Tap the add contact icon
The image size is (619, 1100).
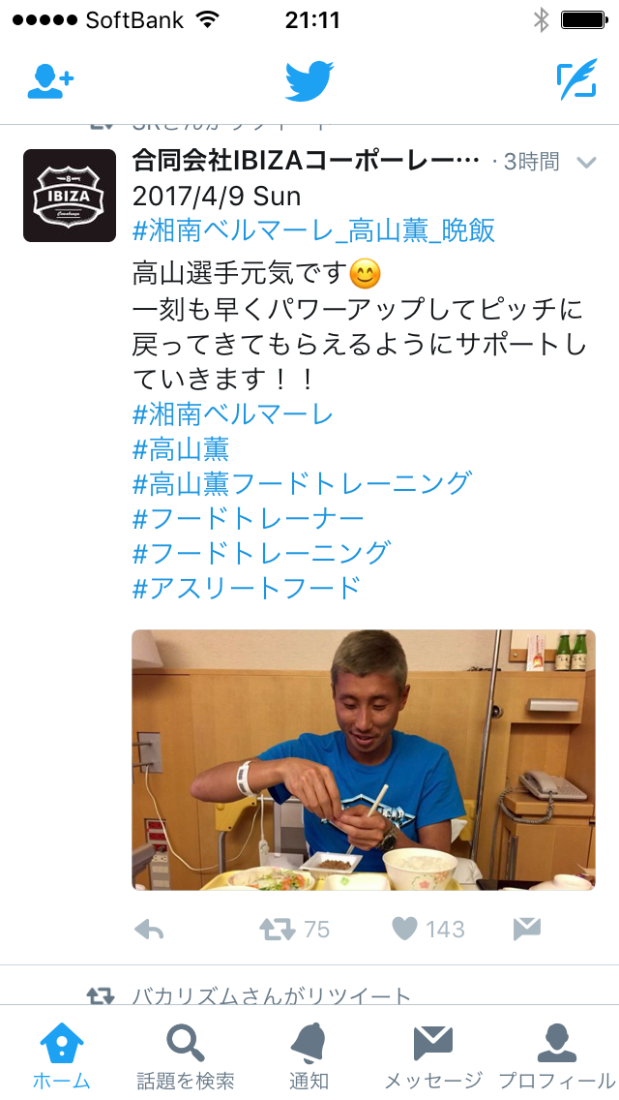pyautogui.click(x=50, y=82)
